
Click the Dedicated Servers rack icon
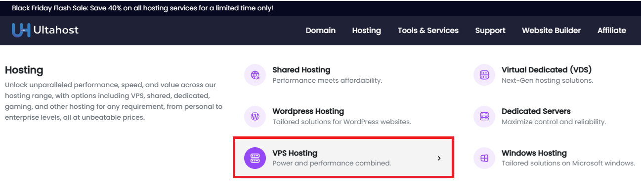pyautogui.click(x=484, y=117)
